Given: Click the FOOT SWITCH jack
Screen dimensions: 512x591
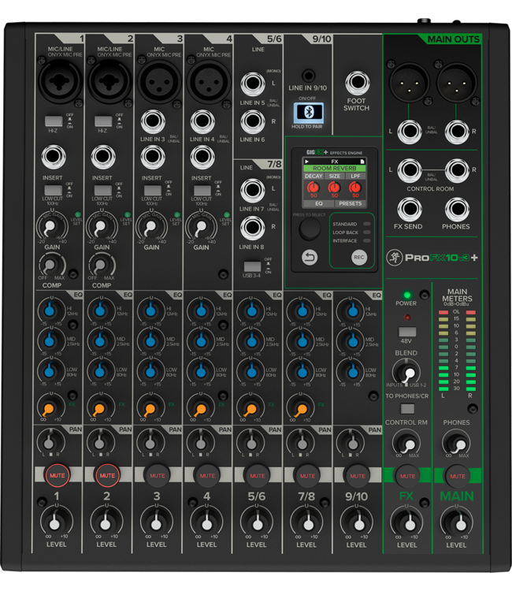Looking at the screenshot, I should [357, 82].
